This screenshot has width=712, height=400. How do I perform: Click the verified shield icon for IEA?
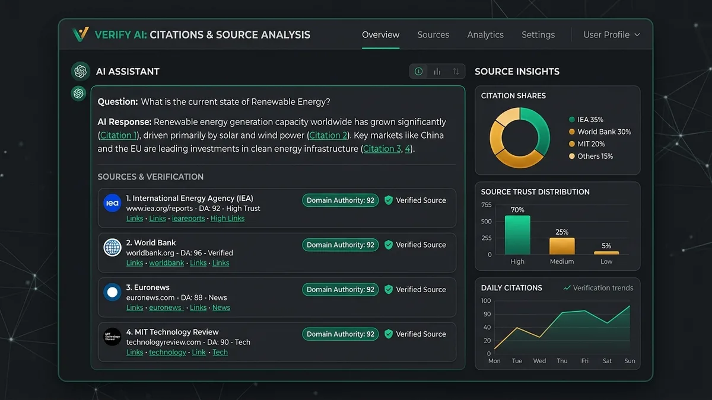point(389,200)
